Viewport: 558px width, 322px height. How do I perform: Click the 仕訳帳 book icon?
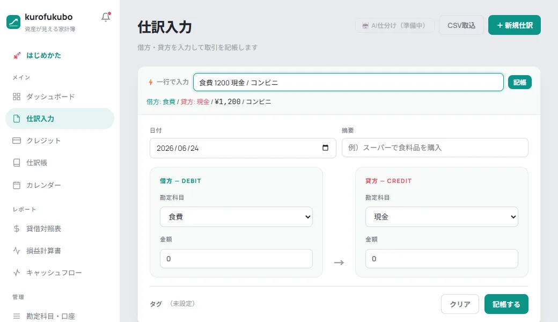coord(17,163)
